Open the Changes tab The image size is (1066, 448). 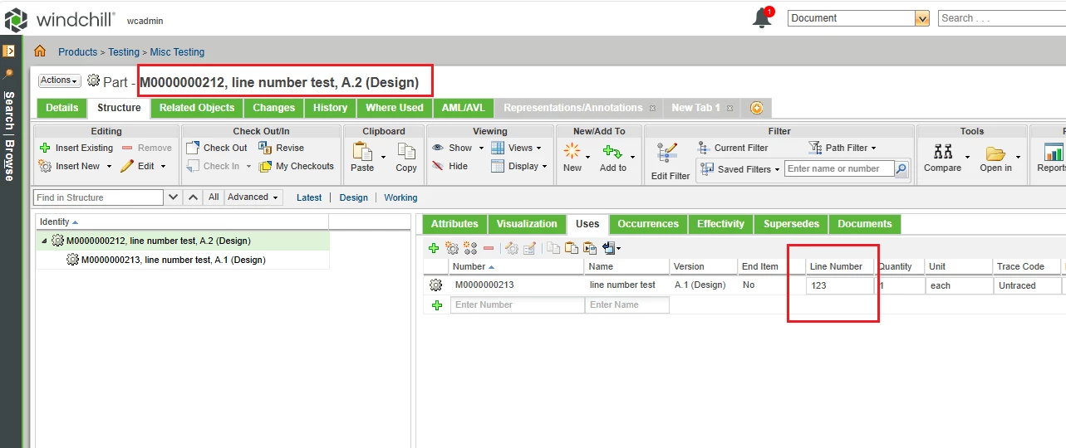(274, 108)
